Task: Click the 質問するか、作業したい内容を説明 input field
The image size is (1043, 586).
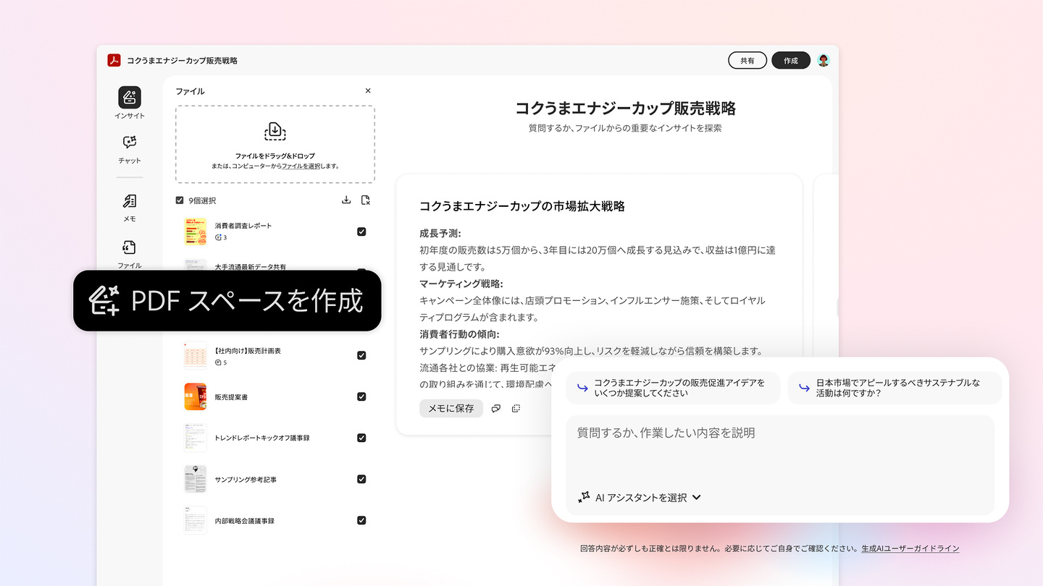Action: tap(779, 449)
